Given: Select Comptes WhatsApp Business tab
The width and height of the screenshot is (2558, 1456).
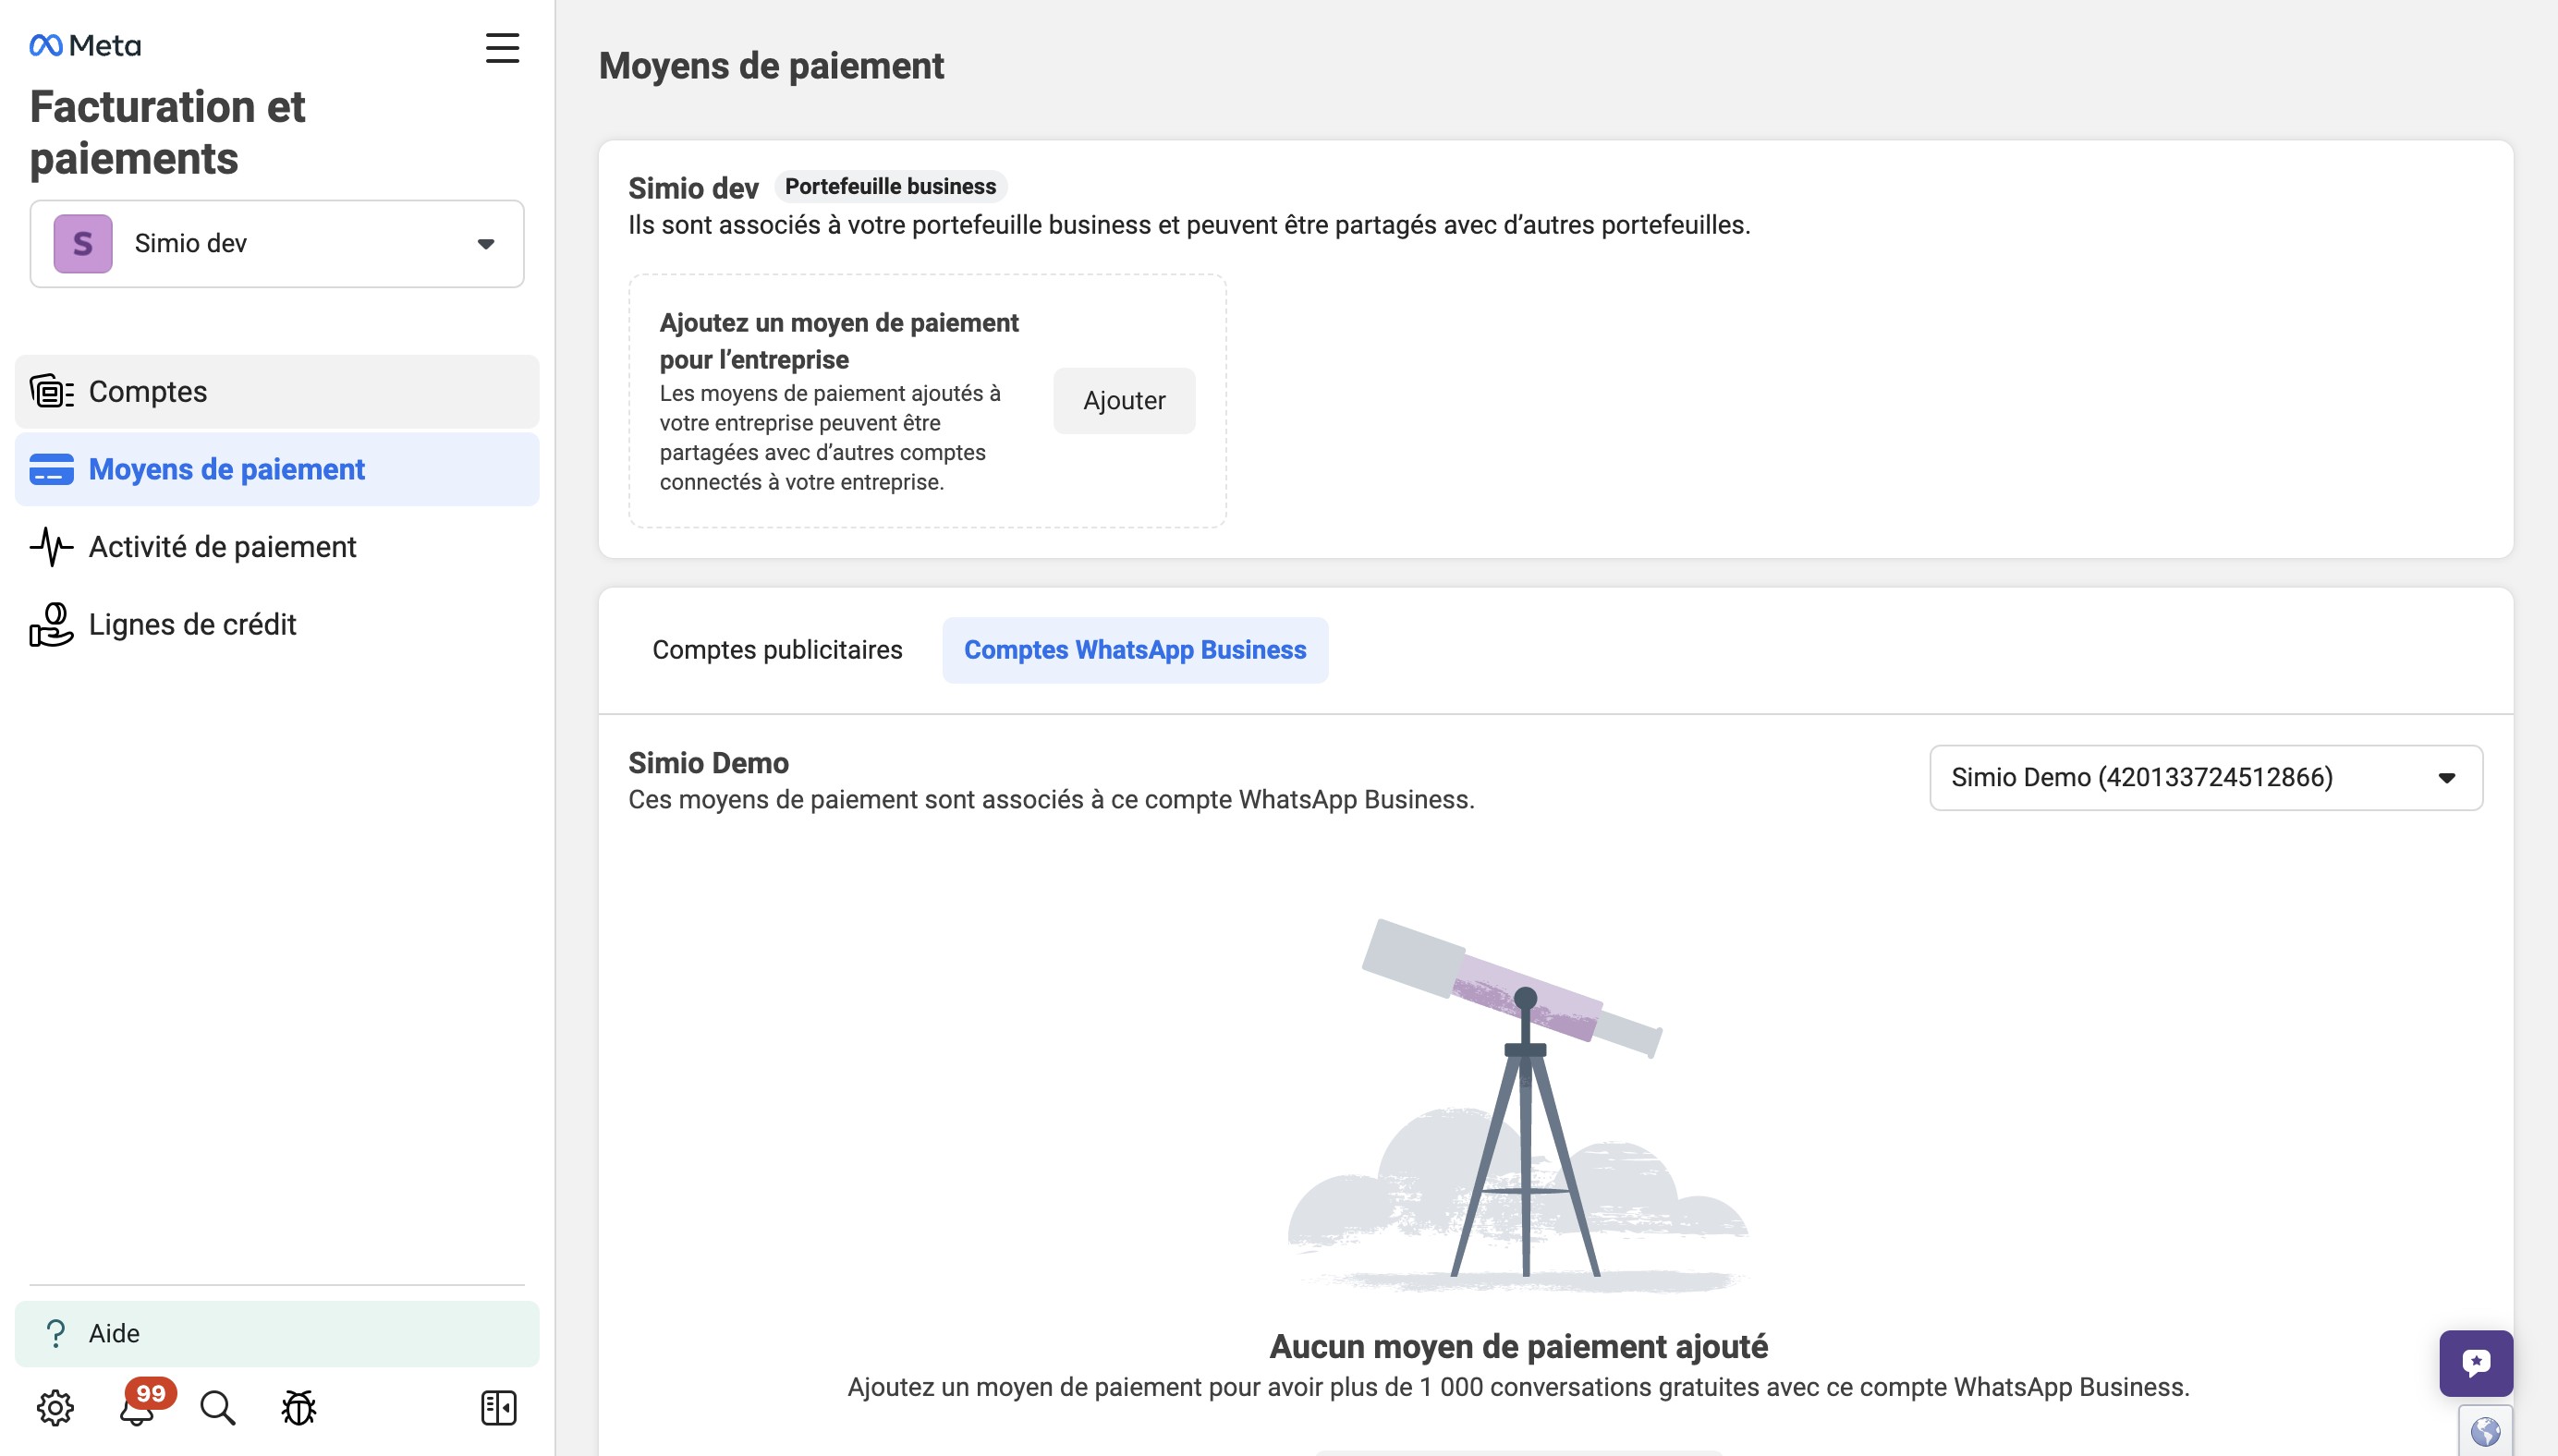Looking at the screenshot, I should (x=1134, y=650).
